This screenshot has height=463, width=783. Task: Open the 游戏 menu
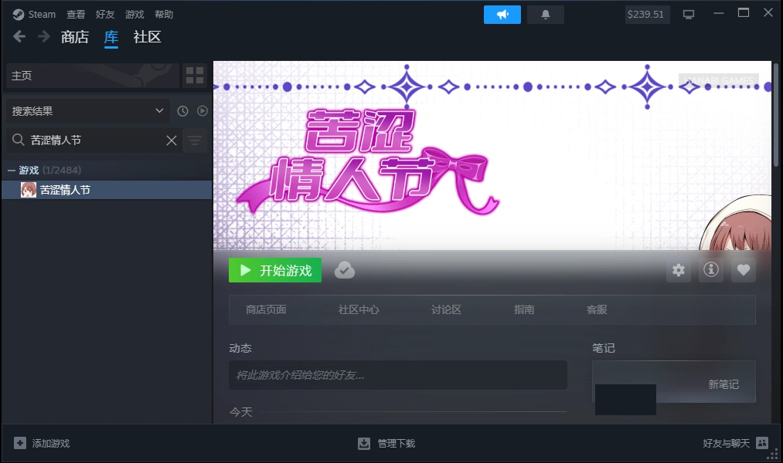click(x=134, y=15)
